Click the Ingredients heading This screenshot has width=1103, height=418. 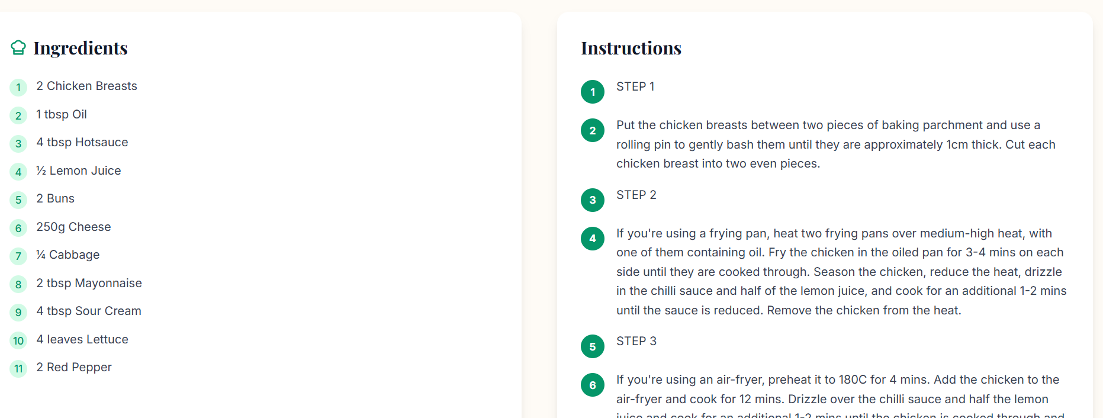coord(81,48)
